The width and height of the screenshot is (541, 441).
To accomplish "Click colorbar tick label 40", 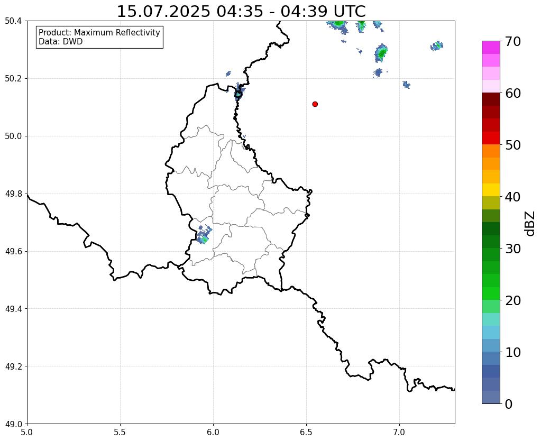I will pos(513,197).
